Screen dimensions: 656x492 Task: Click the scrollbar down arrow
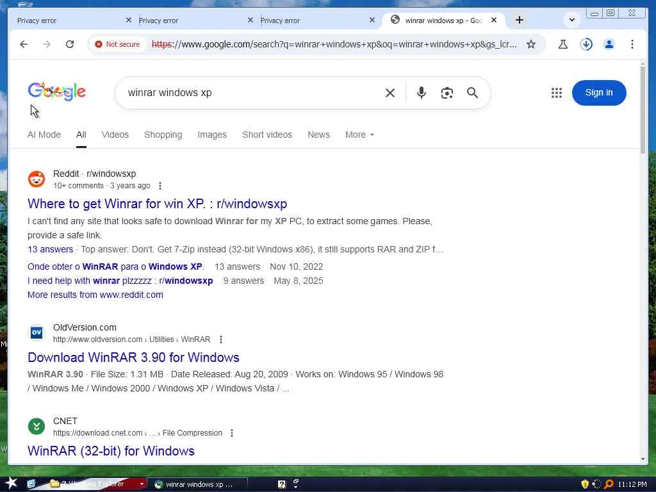pyautogui.click(x=643, y=459)
